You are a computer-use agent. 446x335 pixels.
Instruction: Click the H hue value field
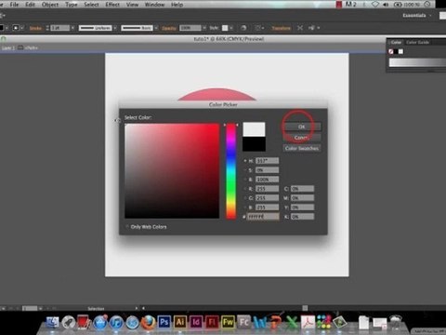pos(267,161)
